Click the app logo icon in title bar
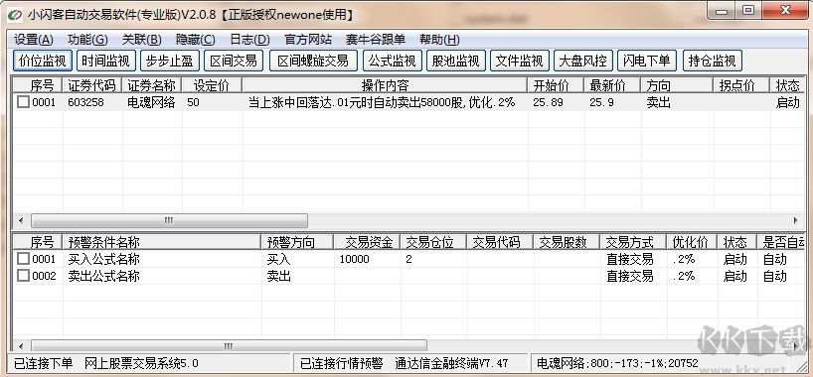Viewport: 813px width, 377px height. click(x=14, y=14)
